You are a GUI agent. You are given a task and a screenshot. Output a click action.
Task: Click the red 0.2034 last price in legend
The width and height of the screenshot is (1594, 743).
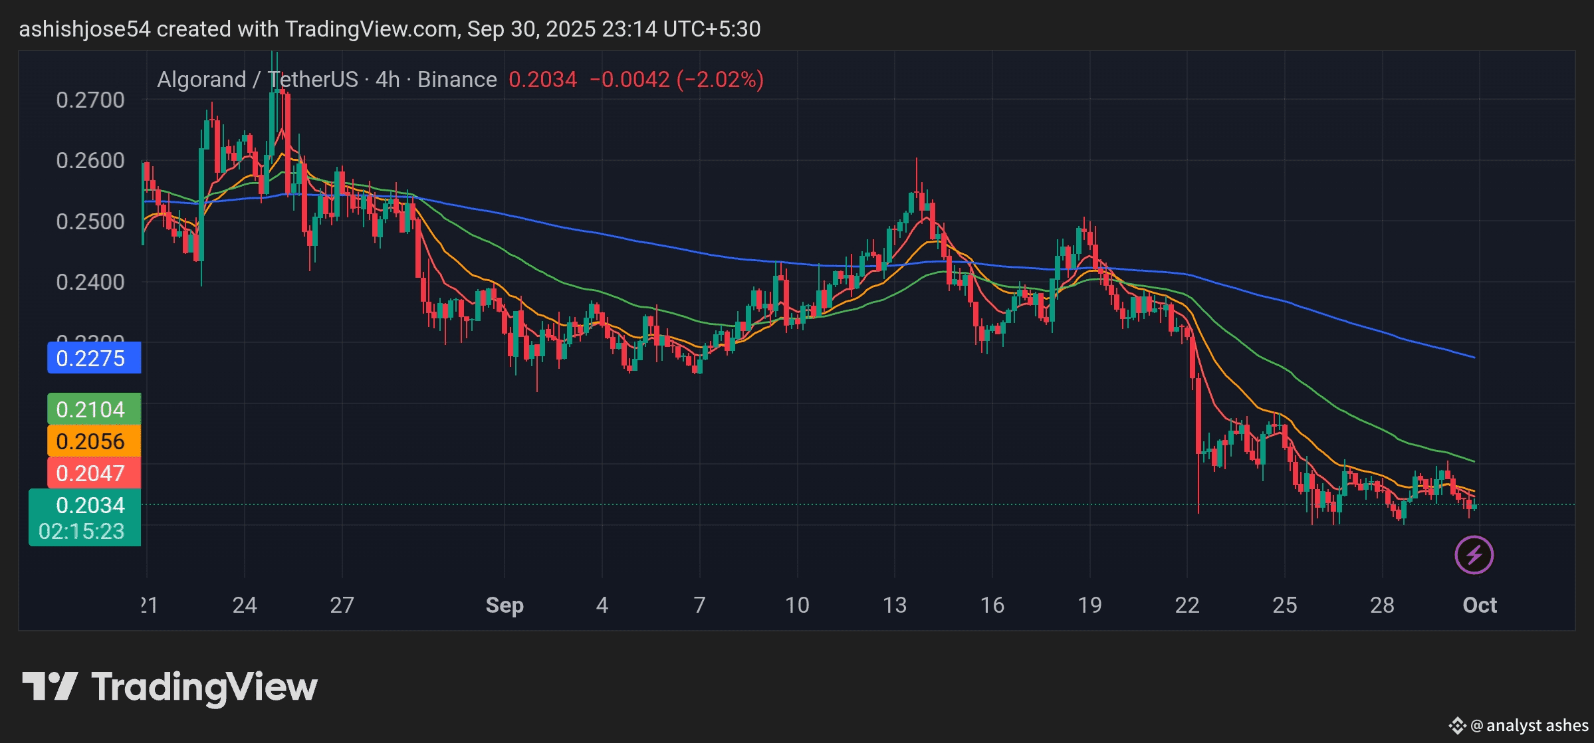[542, 80]
